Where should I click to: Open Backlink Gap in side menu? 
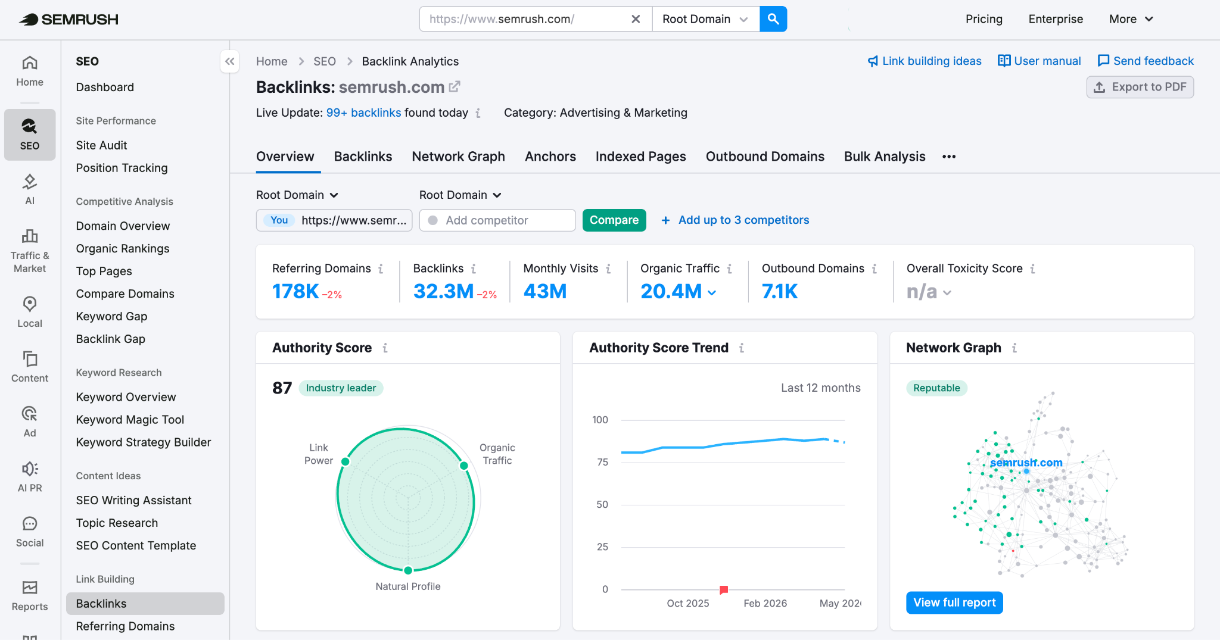point(110,339)
